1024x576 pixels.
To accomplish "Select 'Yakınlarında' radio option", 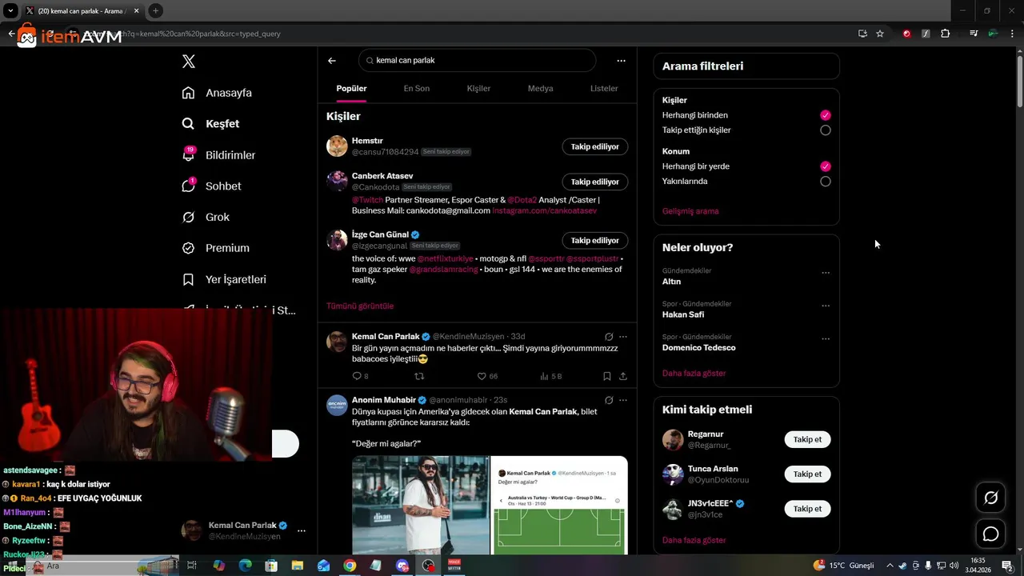I will click(x=826, y=182).
